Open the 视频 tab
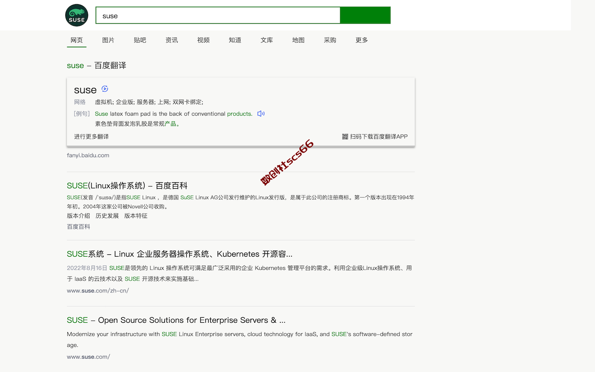This screenshot has width=595, height=372. pyautogui.click(x=203, y=40)
